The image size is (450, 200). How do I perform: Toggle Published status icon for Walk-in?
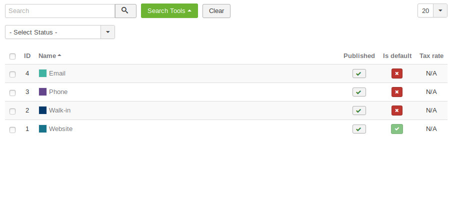(359, 110)
